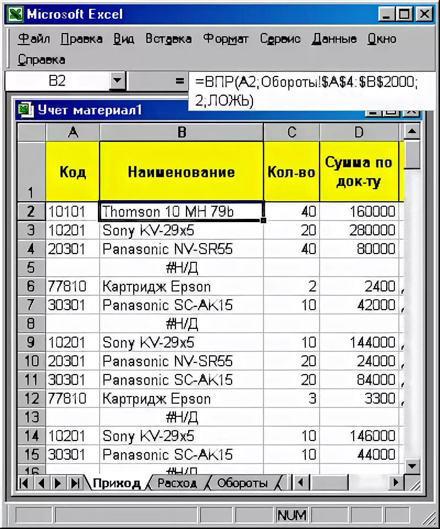Open the Окно menu
This screenshot has width=440, height=529.
coord(382,38)
